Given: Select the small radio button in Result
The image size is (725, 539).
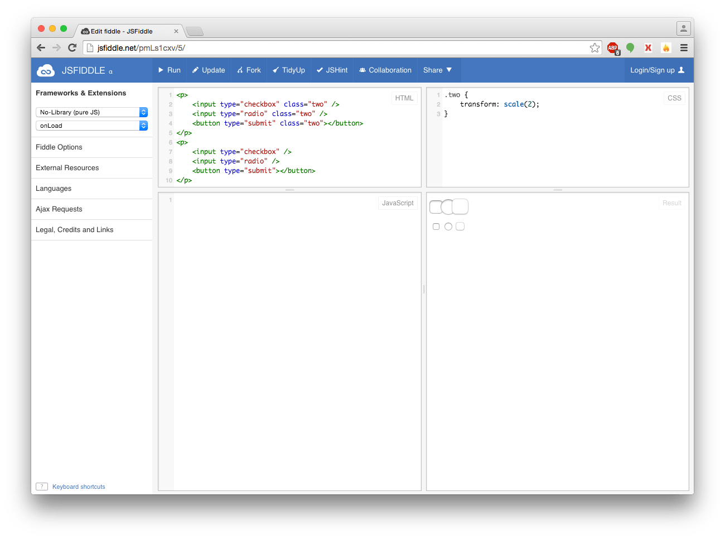Looking at the screenshot, I should [x=448, y=226].
